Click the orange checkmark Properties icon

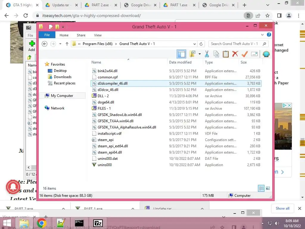click(245, 54)
